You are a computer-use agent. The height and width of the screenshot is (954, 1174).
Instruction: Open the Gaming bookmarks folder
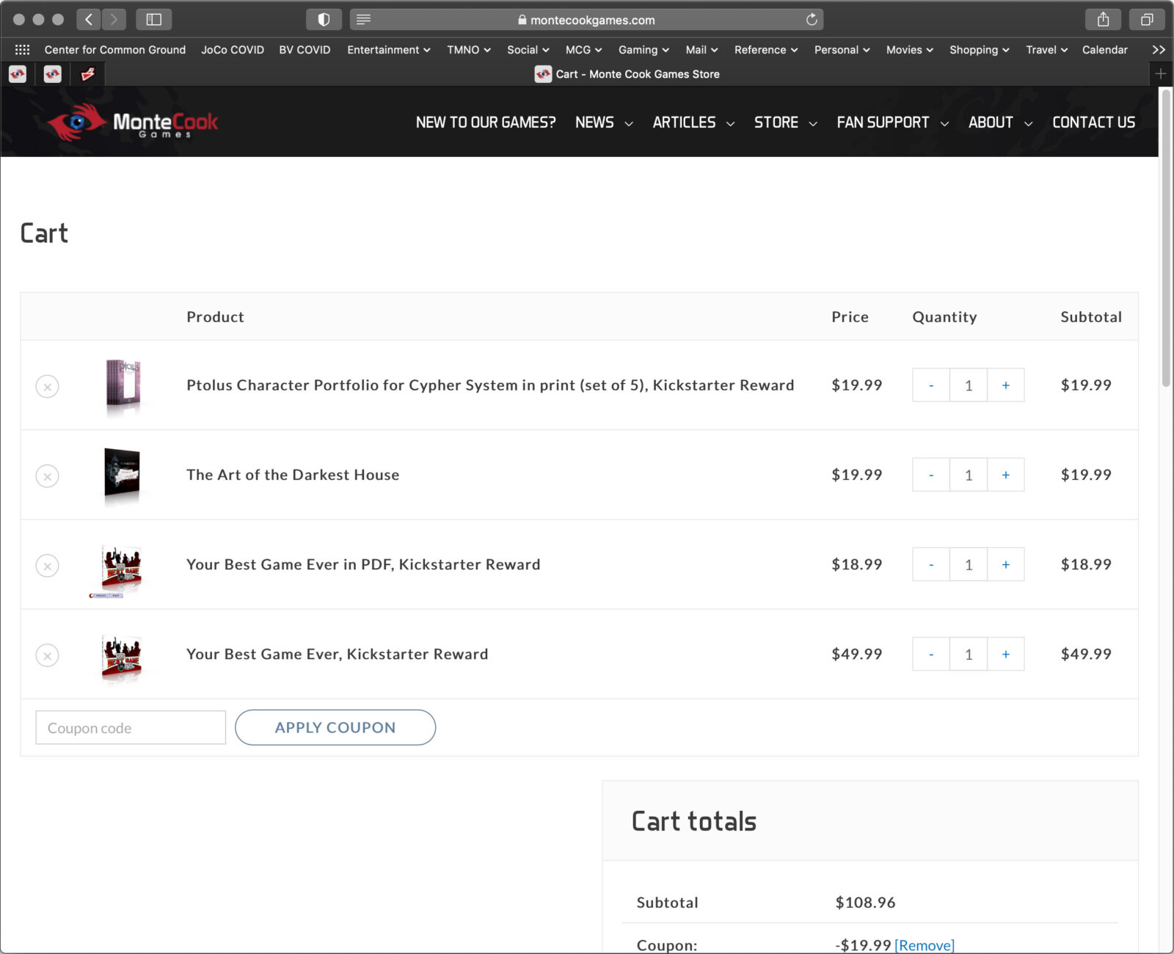pyautogui.click(x=643, y=50)
